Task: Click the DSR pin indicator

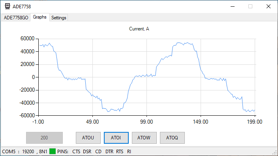Action: (87, 152)
